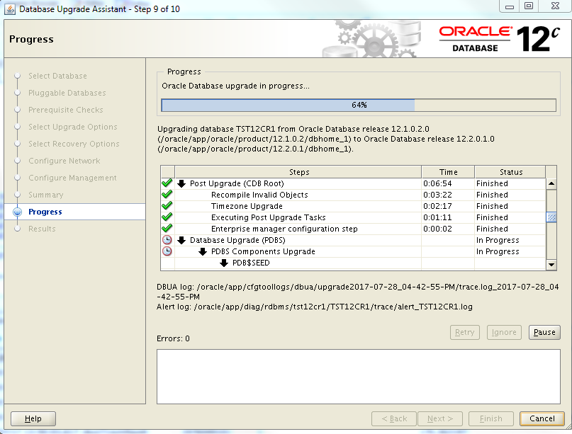The width and height of the screenshot is (572, 434).
Task: Click inside the empty Errors text area
Action: (x=358, y=375)
